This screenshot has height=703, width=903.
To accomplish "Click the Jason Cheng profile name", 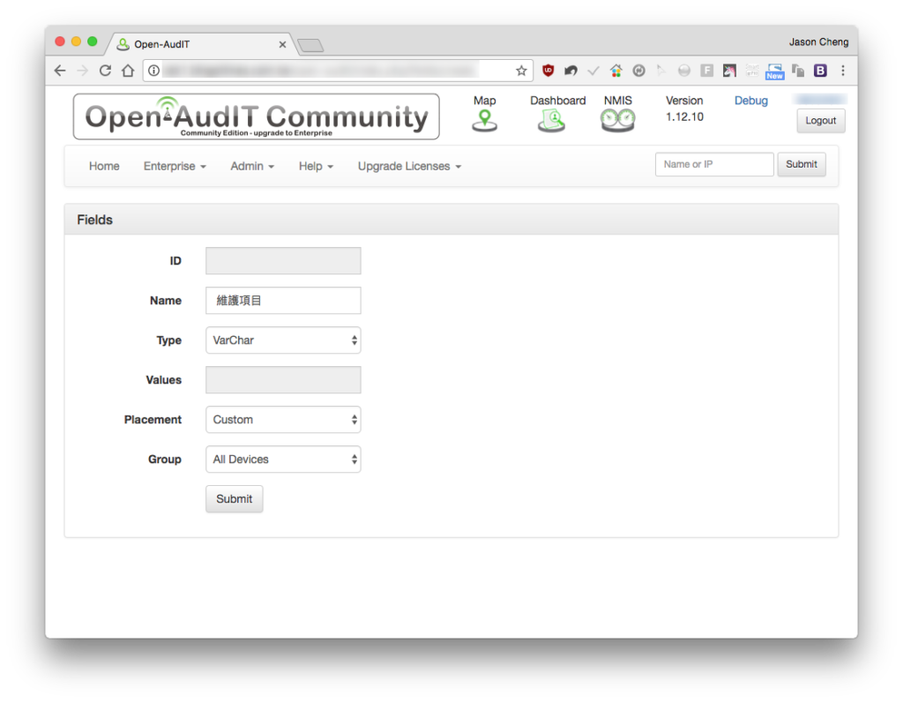I will point(818,42).
